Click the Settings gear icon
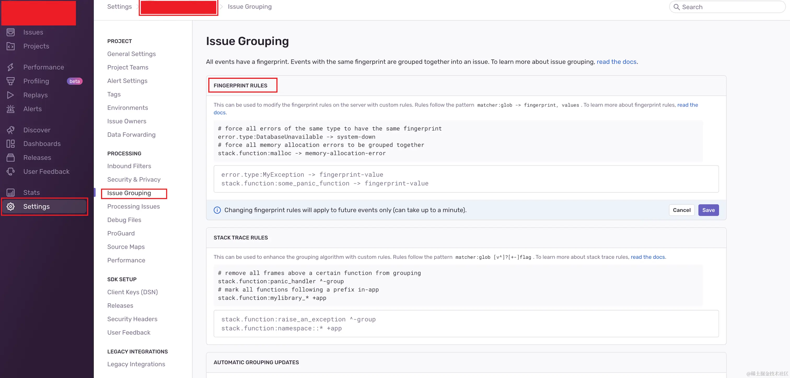The width and height of the screenshot is (790, 378). 10,206
